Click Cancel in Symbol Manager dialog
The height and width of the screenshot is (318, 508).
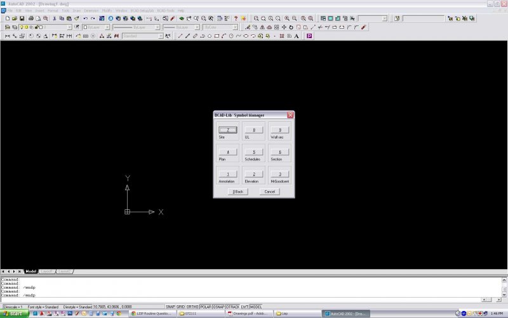click(269, 191)
